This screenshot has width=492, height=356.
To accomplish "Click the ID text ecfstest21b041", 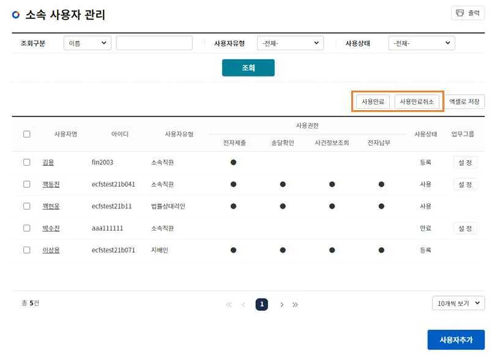I will pos(113,185).
